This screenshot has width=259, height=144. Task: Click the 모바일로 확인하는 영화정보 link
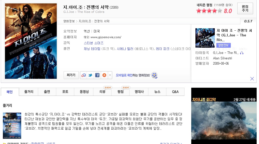point(133,75)
